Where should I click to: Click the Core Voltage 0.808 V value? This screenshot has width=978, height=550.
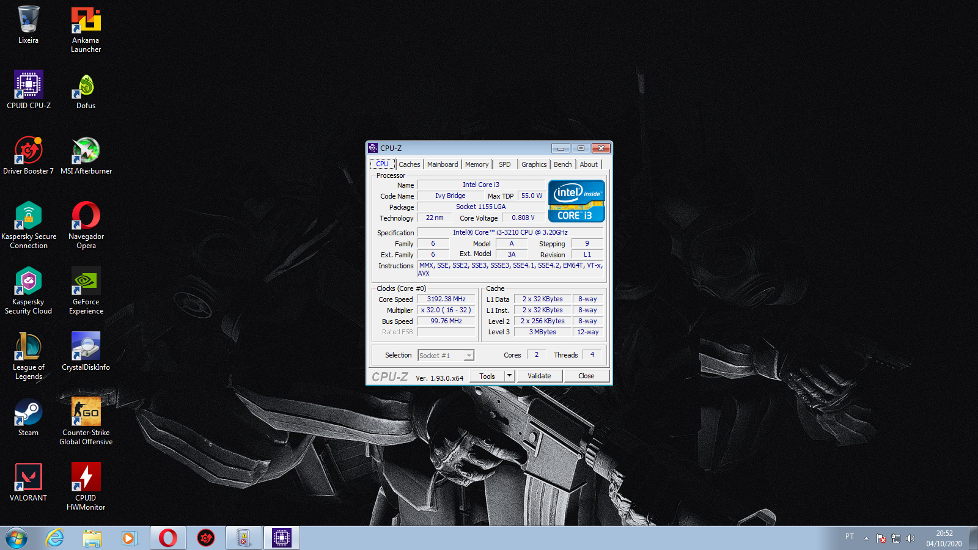pyautogui.click(x=523, y=218)
